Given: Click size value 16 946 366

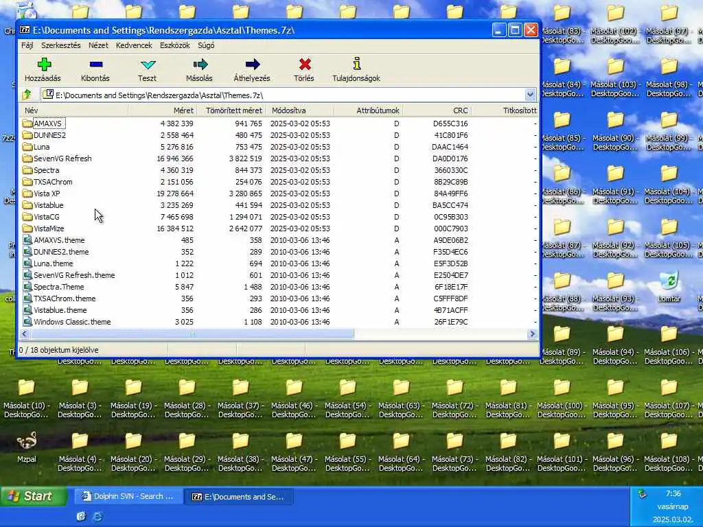Looking at the screenshot, I should [x=175, y=159].
